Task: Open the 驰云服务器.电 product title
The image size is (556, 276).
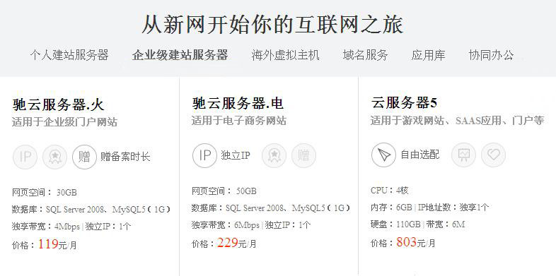Action: tap(238, 103)
